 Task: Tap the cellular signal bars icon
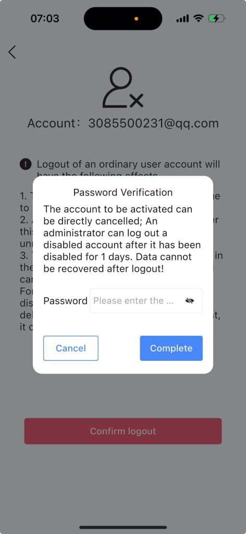pos(182,19)
